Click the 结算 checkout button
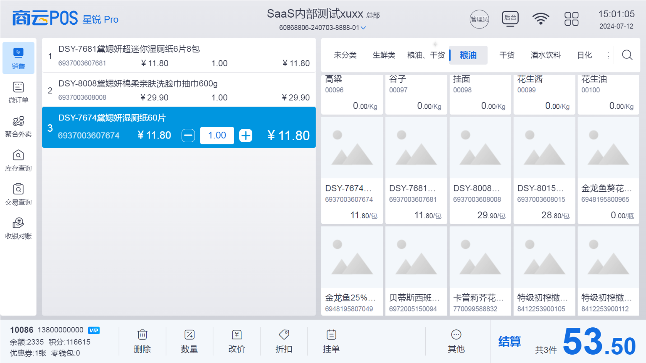This screenshot has height=363, width=646. 510,342
